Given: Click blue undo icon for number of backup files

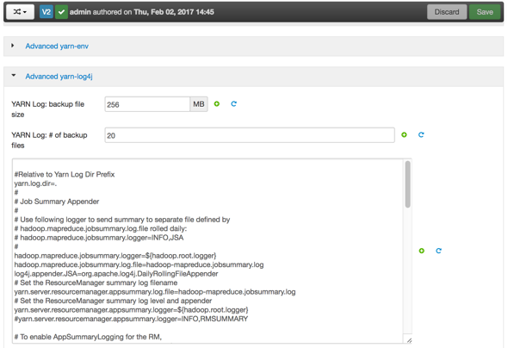Looking at the screenshot, I should tap(421, 134).
